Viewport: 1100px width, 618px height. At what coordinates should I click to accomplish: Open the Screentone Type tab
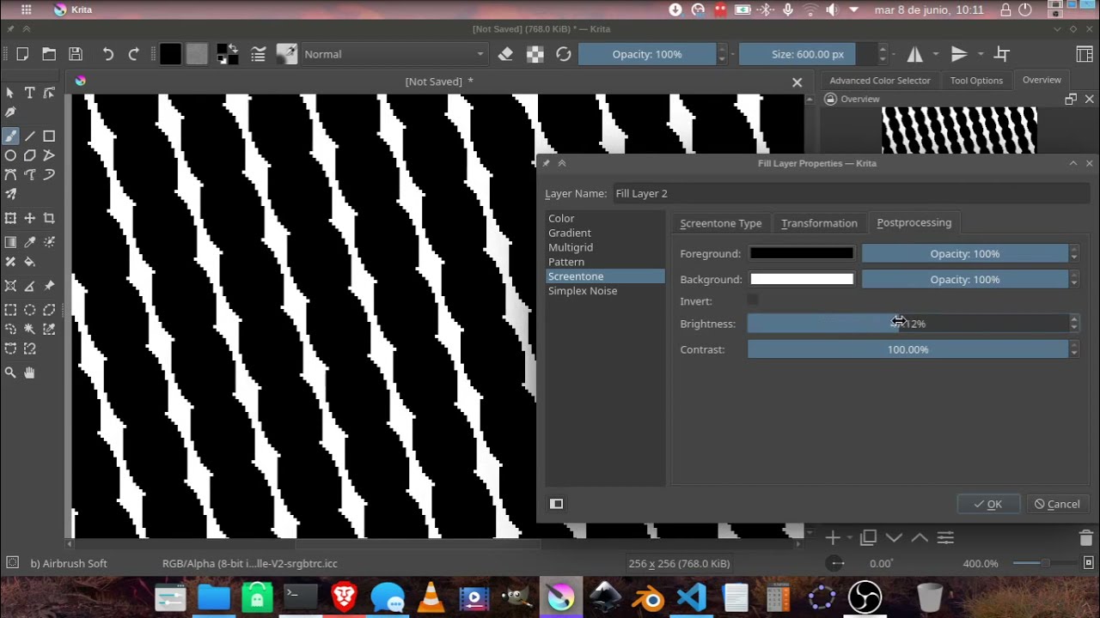(x=720, y=223)
